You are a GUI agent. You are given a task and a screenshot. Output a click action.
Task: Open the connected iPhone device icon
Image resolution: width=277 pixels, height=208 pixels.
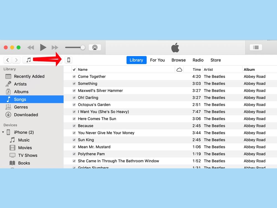tap(68, 60)
